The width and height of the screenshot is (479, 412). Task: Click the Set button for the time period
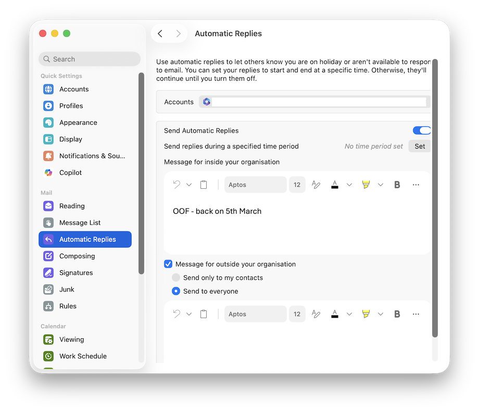click(419, 146)
